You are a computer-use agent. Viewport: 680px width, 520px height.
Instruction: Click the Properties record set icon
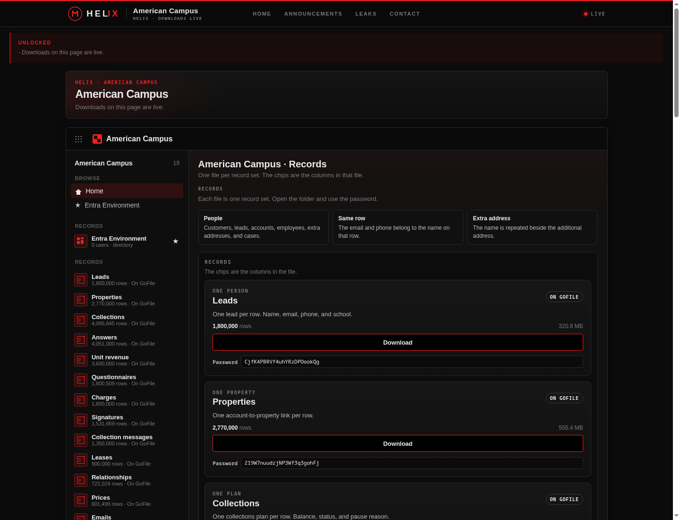(81, 300)
